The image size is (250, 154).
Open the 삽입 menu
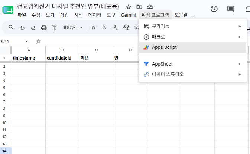pyautogui.click(x=64, y=15)
